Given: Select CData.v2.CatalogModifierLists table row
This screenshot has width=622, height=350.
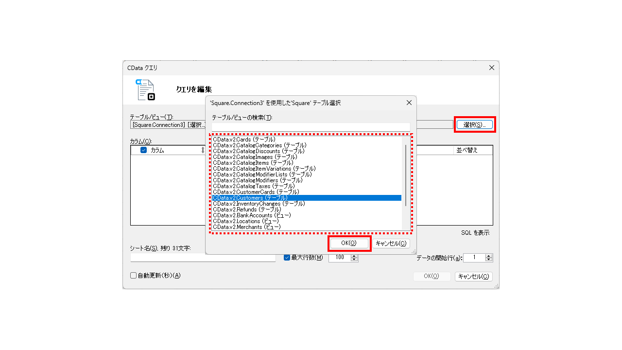Looking at the screenshot, I should [307, 175].
